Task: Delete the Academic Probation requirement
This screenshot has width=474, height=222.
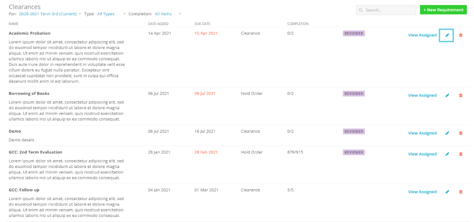Action: (x=460, y=35)
